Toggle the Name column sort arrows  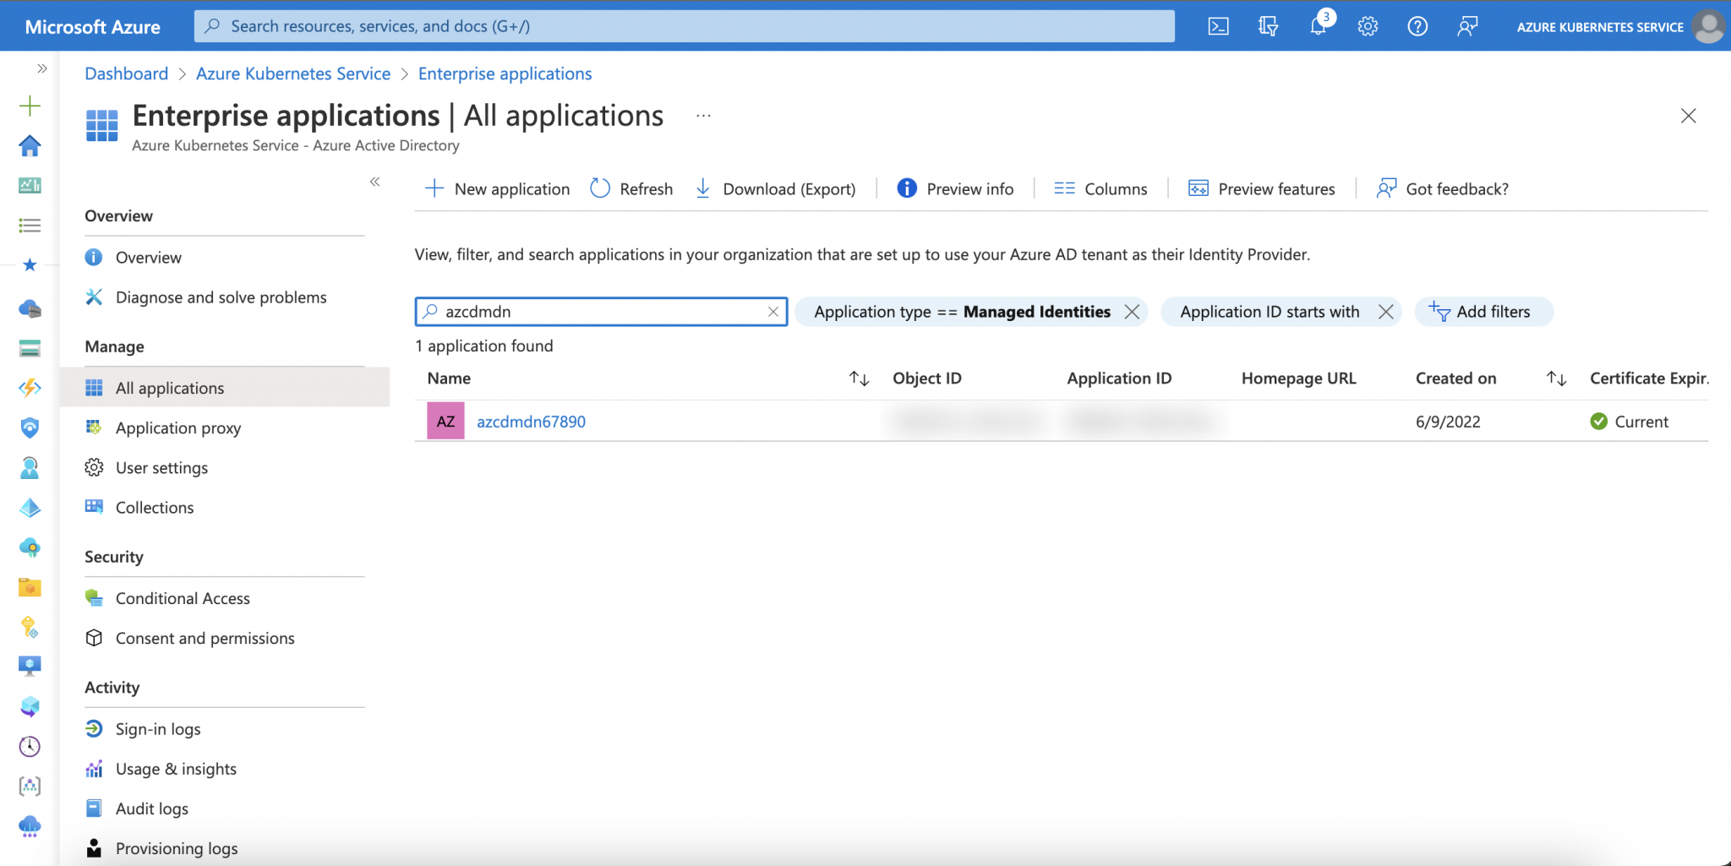pos(859,379)
